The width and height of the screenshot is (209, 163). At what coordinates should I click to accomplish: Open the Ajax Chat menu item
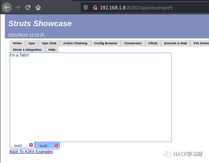(x=49, y=43)
